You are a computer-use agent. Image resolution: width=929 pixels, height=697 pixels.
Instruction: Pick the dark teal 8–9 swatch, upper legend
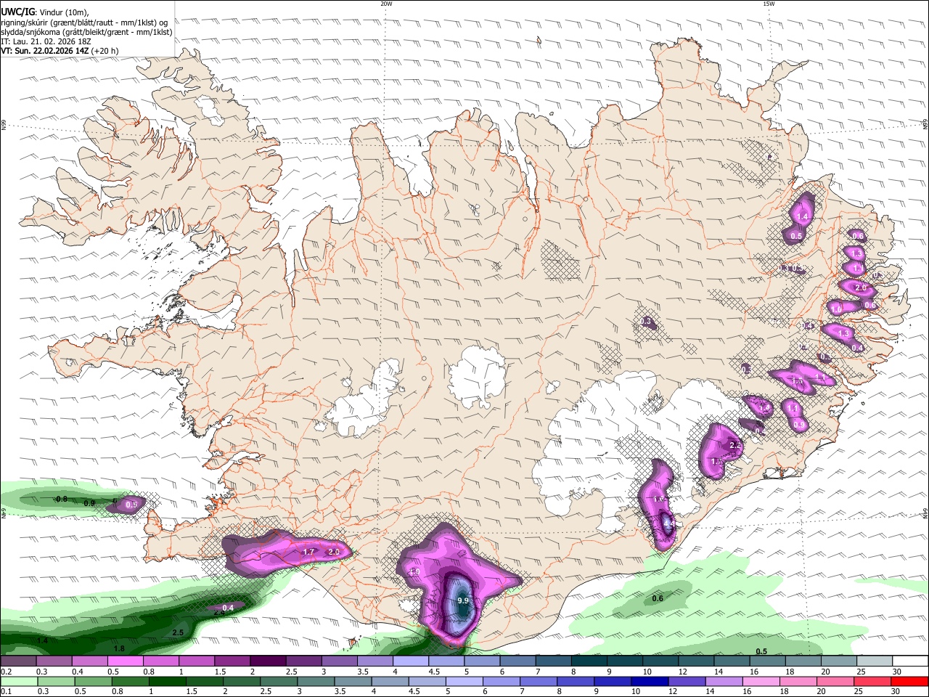click(x=589, y=661)
